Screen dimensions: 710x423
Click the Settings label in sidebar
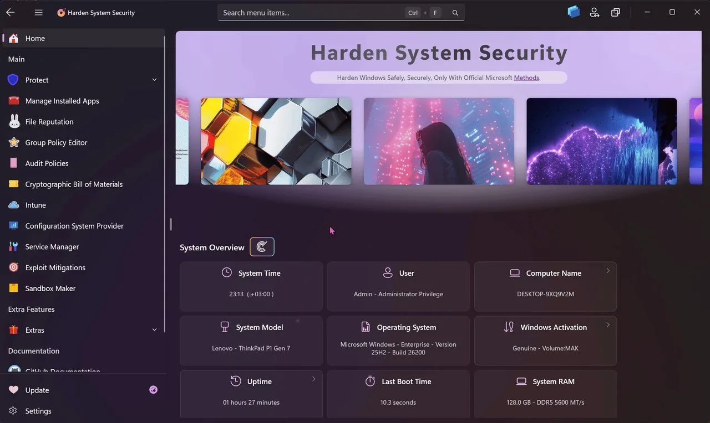coord(38,411)
